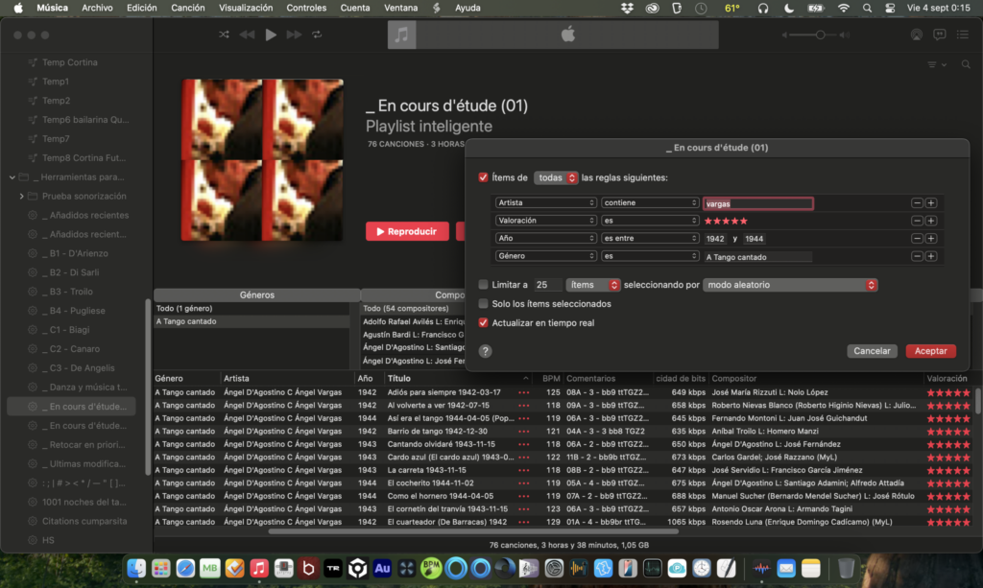Image resolution: width=983 pixels, height=588 pixels.
Task: Open the Edición menu
Action: click(x=142, y=8)
